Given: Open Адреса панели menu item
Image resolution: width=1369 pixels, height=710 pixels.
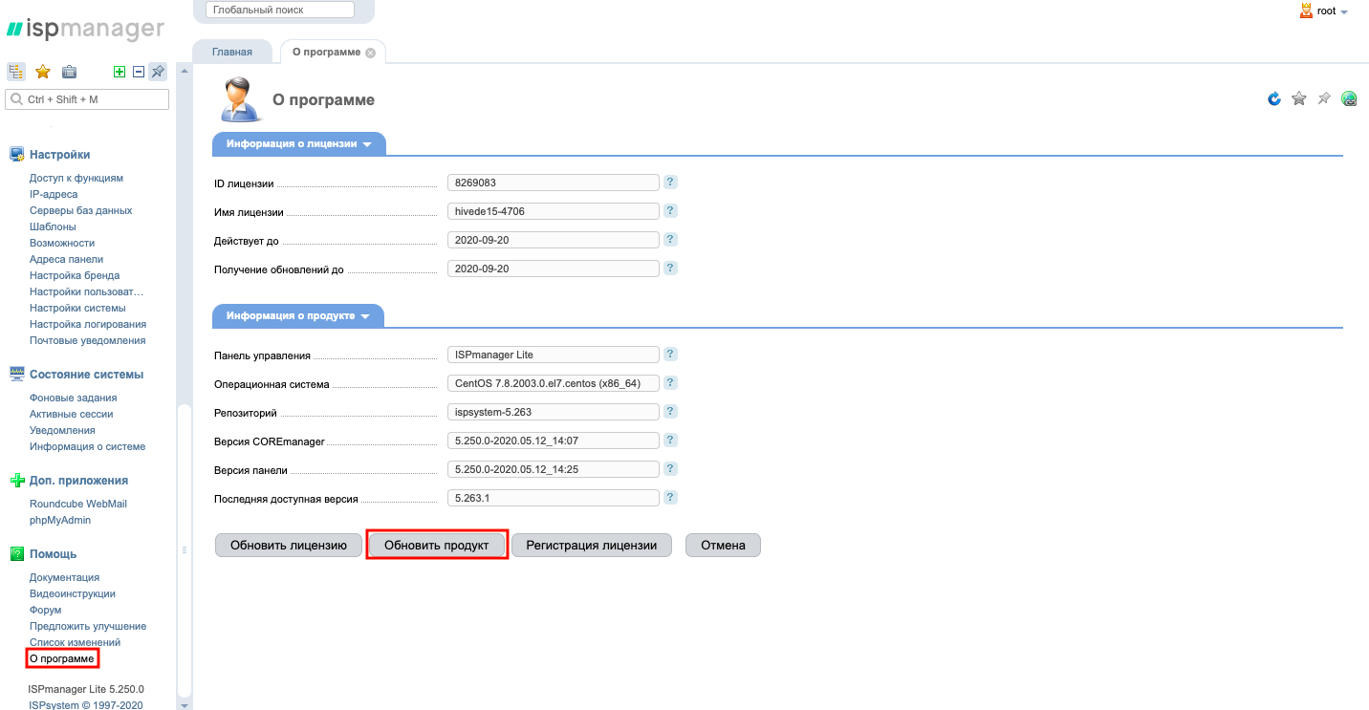Looking at the screenshot, I should (x=66, y=259).
